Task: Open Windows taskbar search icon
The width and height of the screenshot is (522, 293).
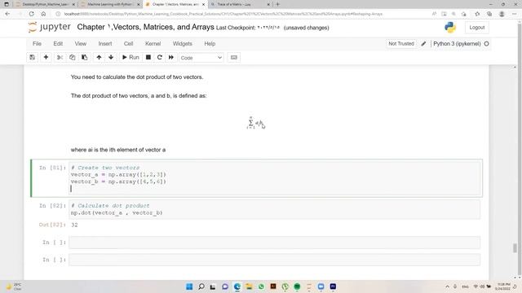Action: click(201, 286)
